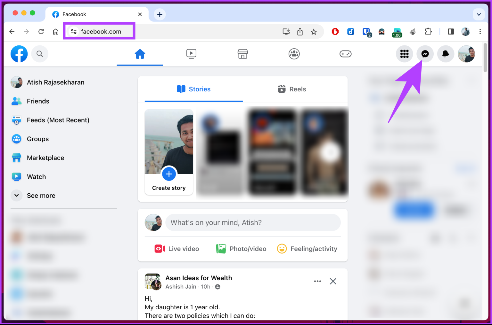
Task: Start a Live video
Action: coord(176,248)
